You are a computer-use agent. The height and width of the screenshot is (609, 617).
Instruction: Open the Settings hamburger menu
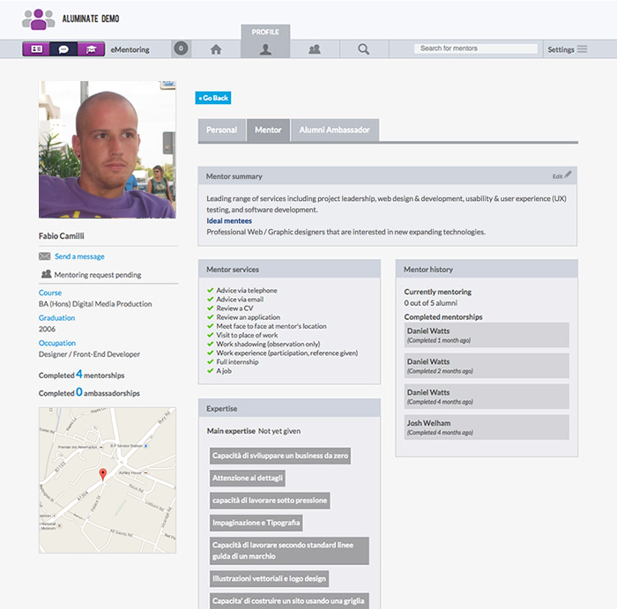[x=567, y=49]
